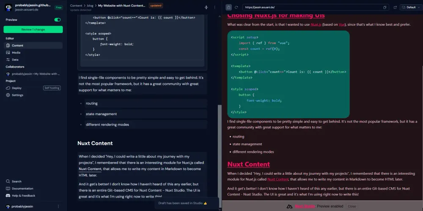Click the Deploy cloud icon
Viewport: 423px width, 211px height.
click(8, 88)
